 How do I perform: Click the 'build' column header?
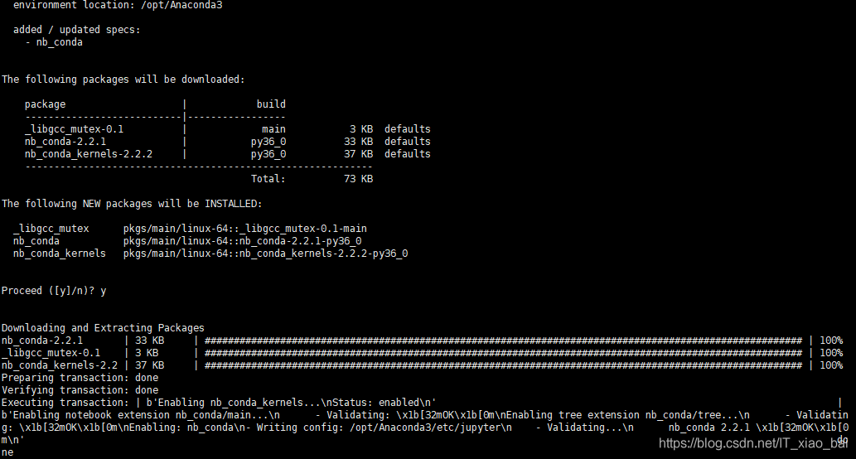(271, 104)
